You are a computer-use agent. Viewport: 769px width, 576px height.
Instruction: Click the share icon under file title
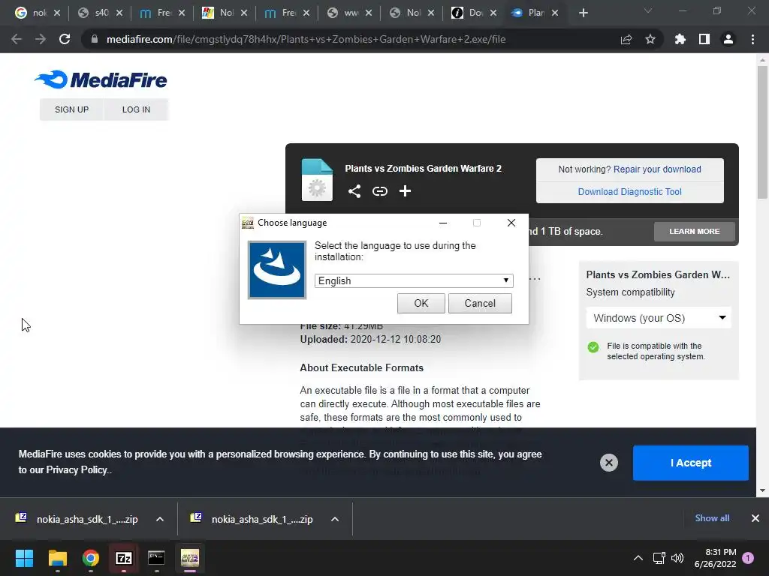click(354, 191)
